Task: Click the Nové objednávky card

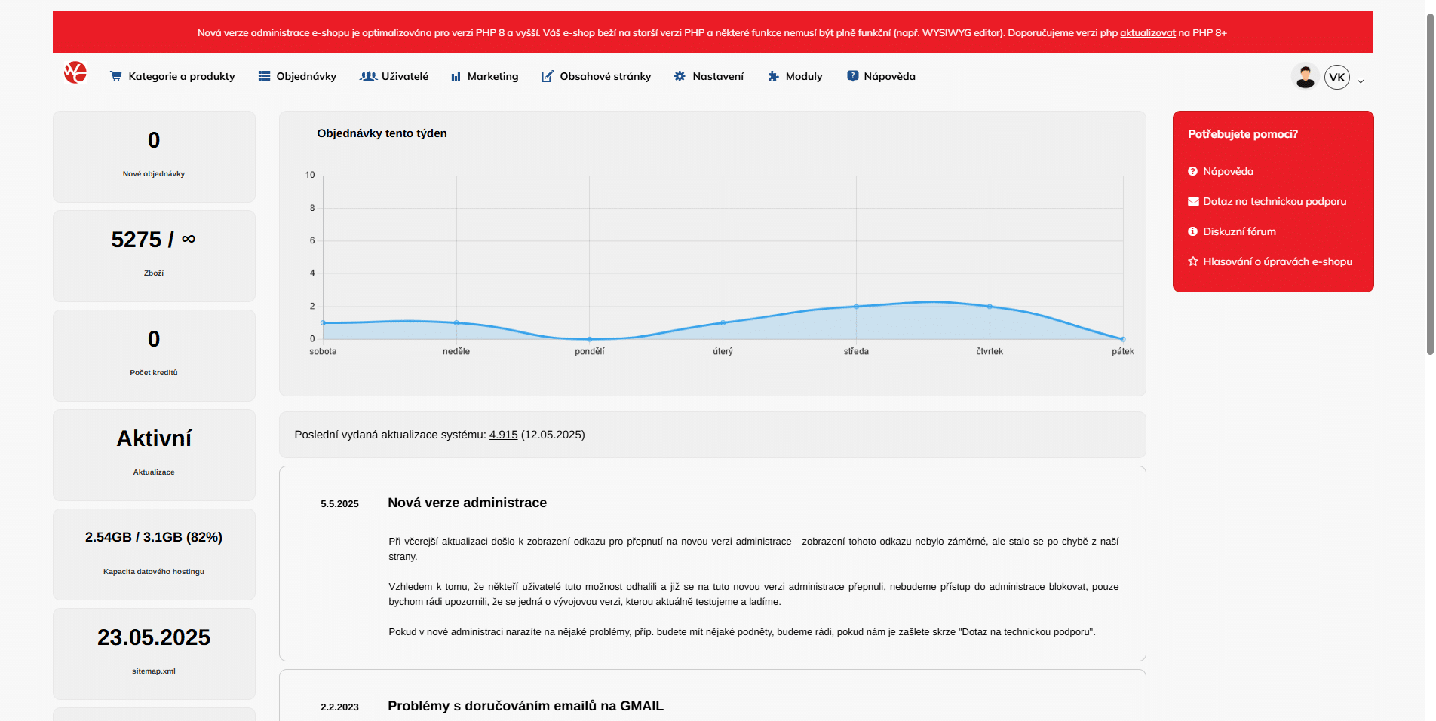Action: [x=153, y=156]
